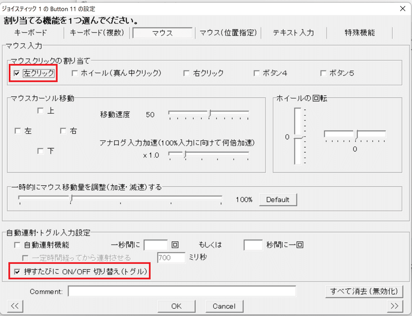Confirm with the OK button
Image resolution: width=412 pixels, height=316 pixels.
pos(177,306)
